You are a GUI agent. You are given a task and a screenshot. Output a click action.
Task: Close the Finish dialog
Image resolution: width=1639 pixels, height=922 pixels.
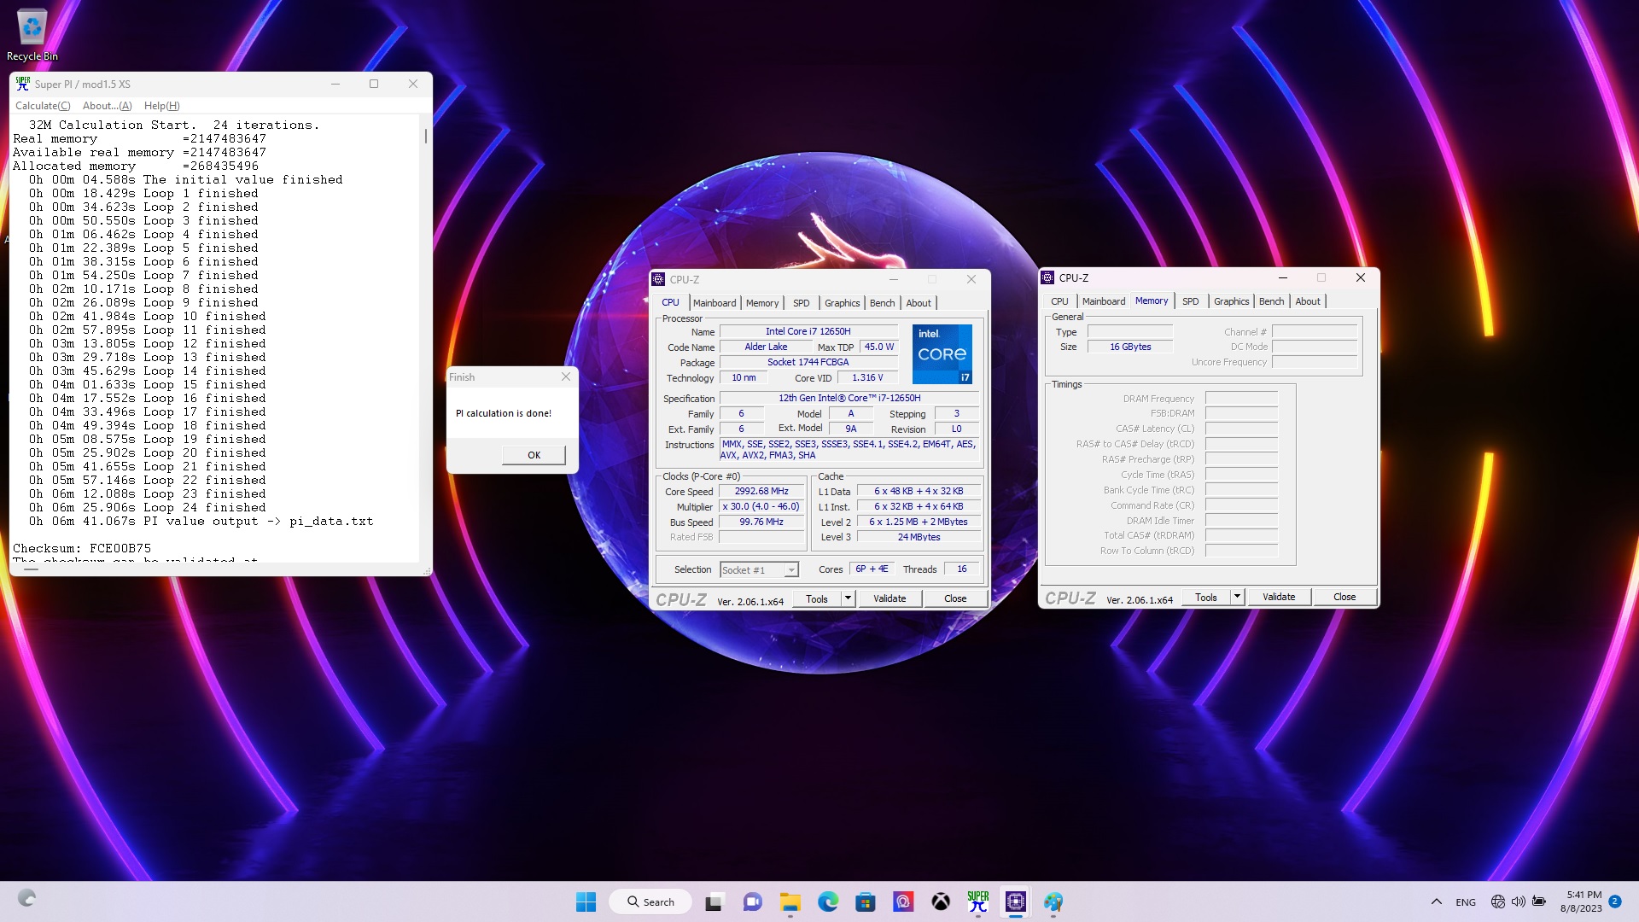[566, 376]
